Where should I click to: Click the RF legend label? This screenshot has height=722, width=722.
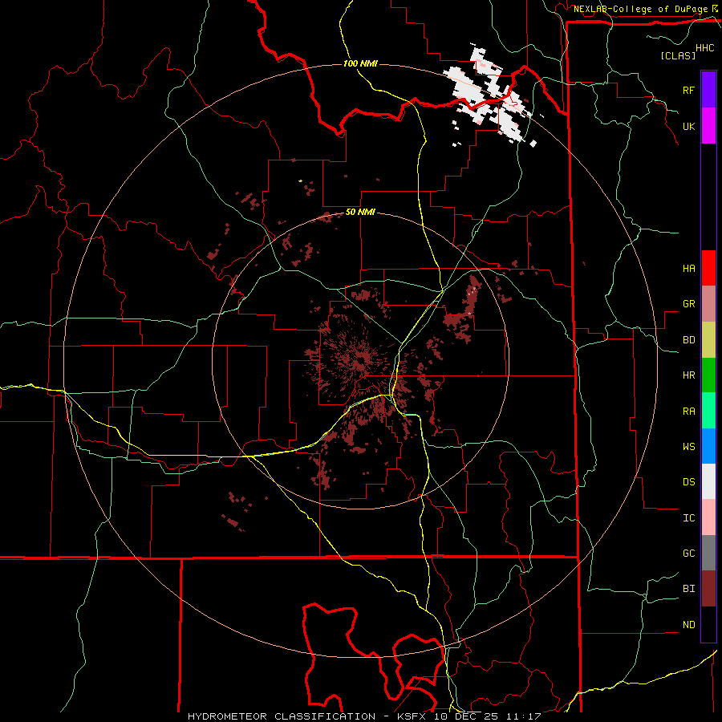(688, 90)
